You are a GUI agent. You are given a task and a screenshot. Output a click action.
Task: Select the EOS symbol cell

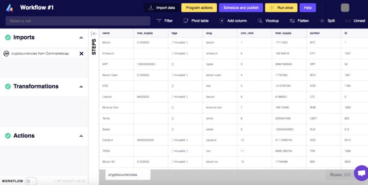pyautogui.click(x=324, y=86)
